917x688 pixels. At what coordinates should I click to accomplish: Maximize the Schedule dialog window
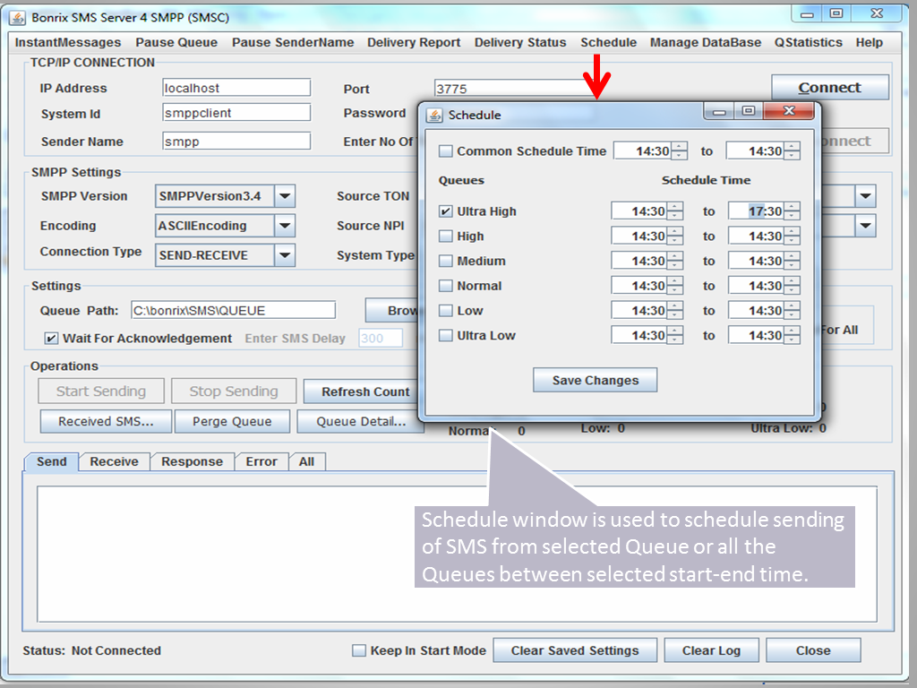coord(749,110)
